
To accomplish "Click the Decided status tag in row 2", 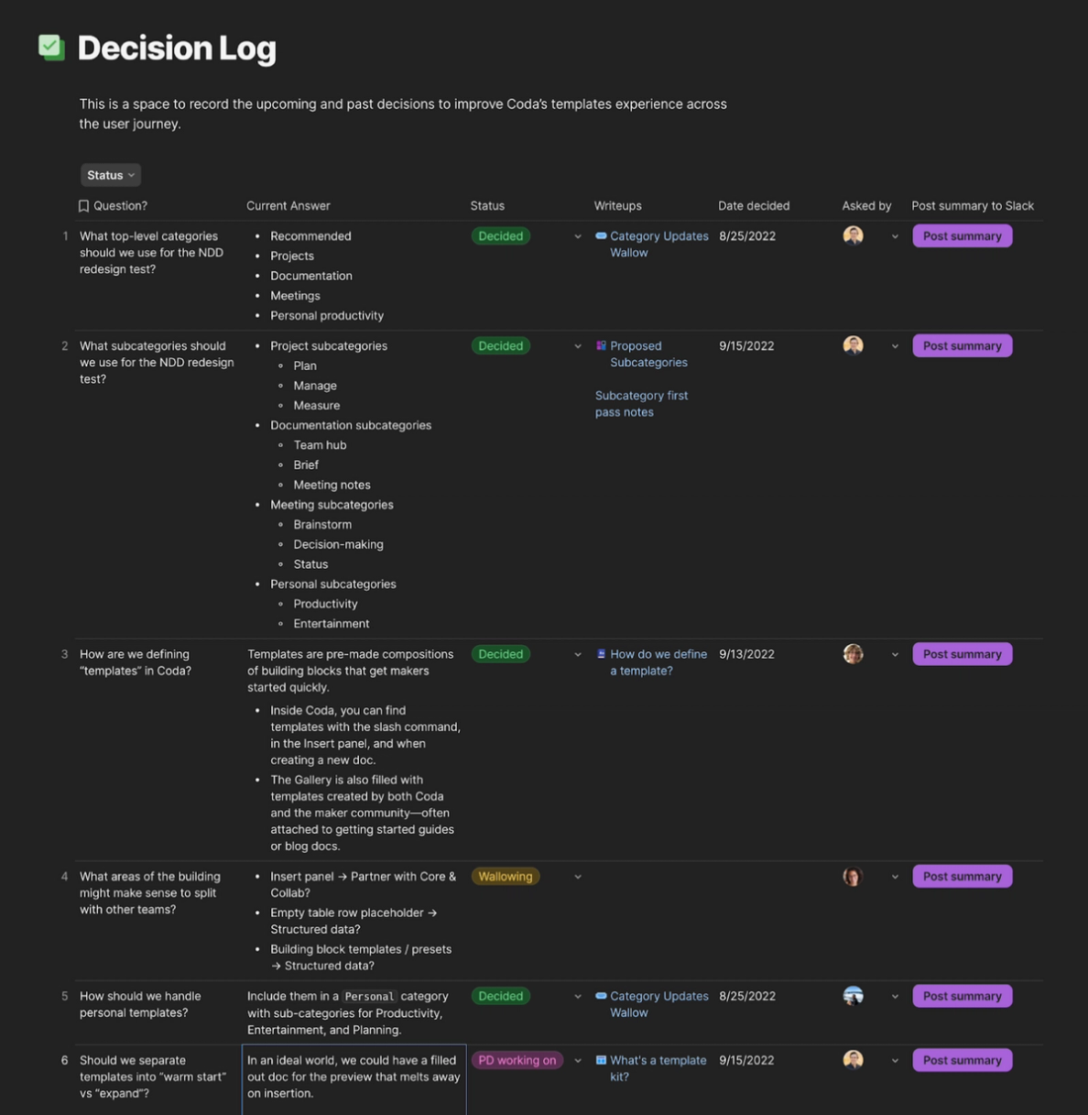I will point(500,345).
